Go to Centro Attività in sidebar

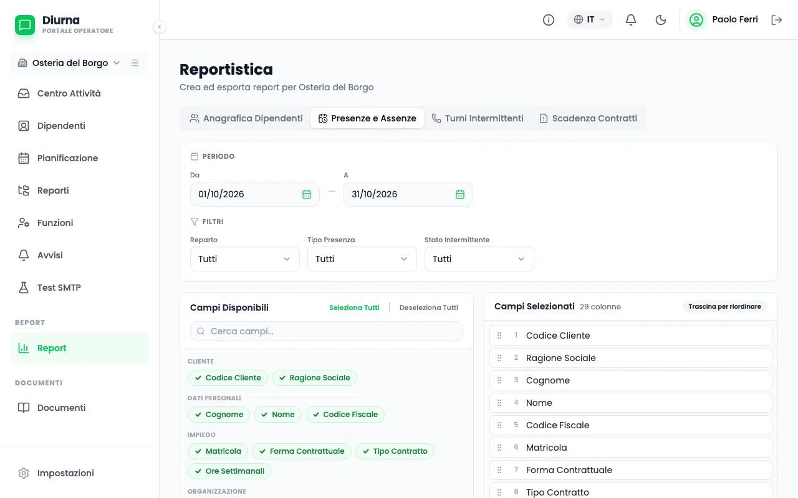coord(80,93)
